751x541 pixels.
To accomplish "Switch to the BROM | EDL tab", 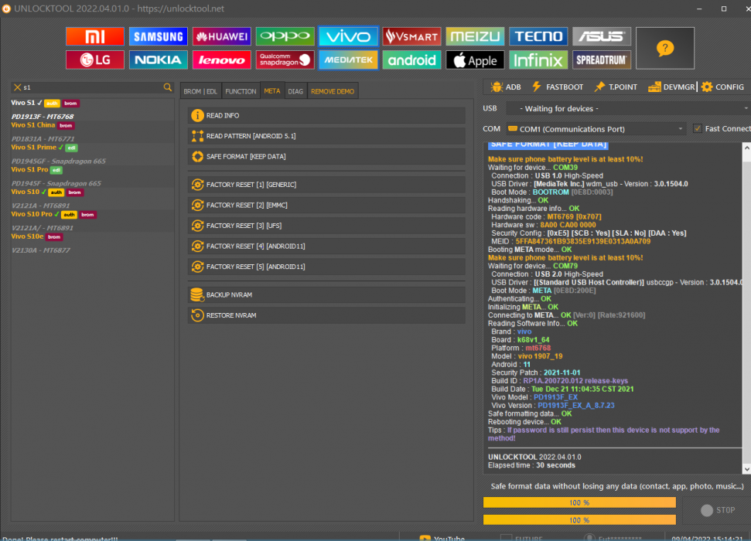I will [x=200, y=91].
